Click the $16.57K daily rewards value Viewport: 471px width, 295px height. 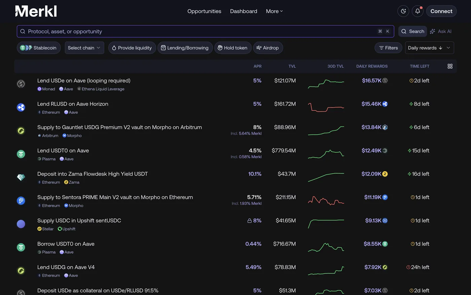tap(372, 81)
